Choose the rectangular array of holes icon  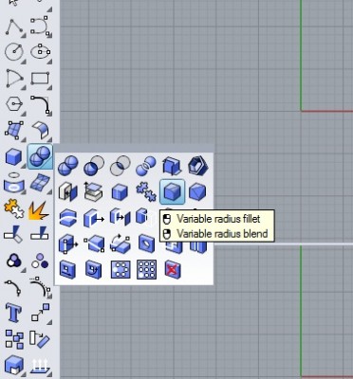click(146, 270)
